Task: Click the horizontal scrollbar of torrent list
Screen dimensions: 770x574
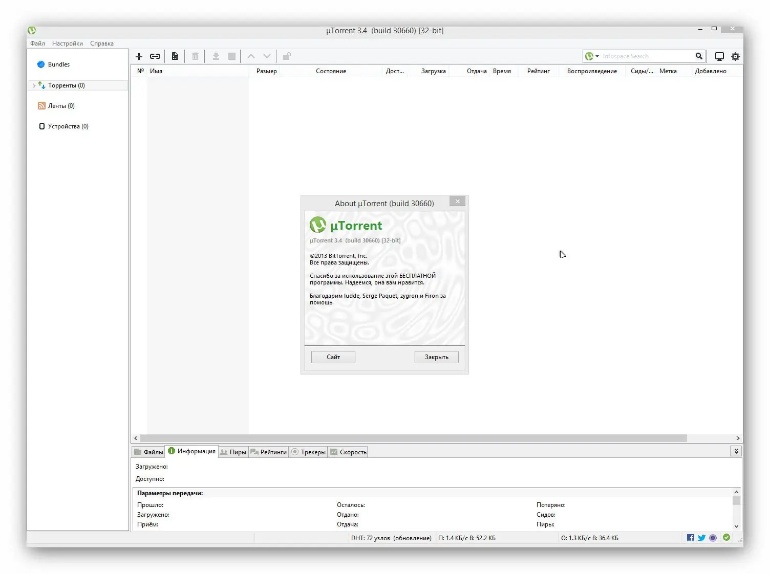Action: pyautogui.click(x=414, y=438)
